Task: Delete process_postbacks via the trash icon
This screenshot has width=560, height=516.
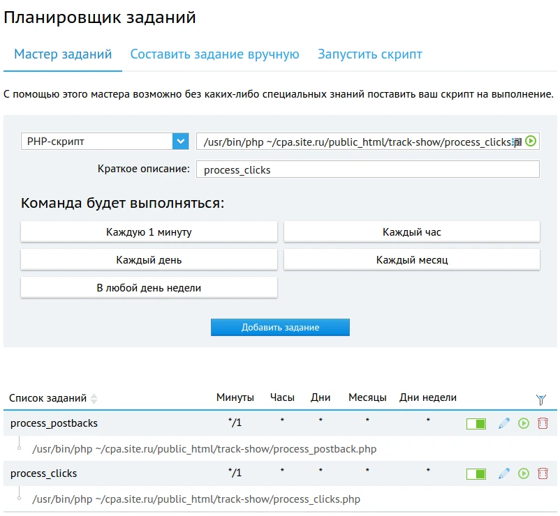Action: (543, 423)
